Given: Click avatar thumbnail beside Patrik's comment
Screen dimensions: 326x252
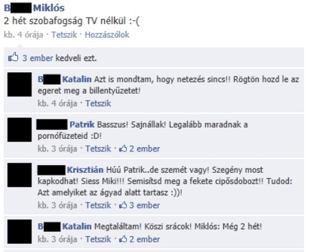Looking at the screenshot, I should coord(20,129).
